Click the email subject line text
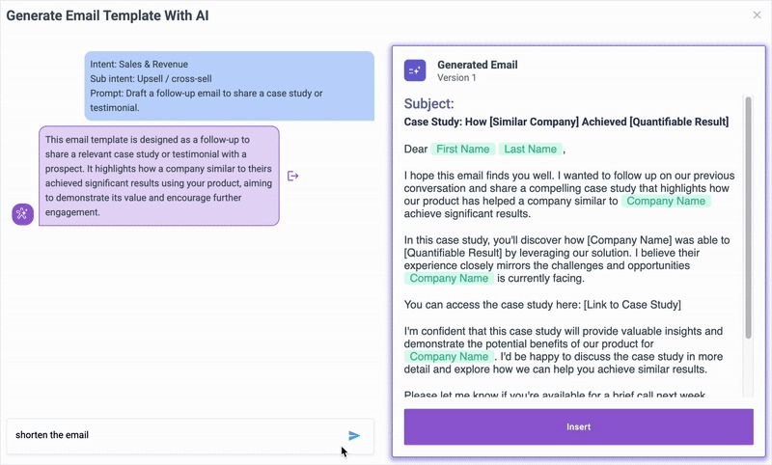Screen dimensions: 772x465 click(x=565, y=122)
